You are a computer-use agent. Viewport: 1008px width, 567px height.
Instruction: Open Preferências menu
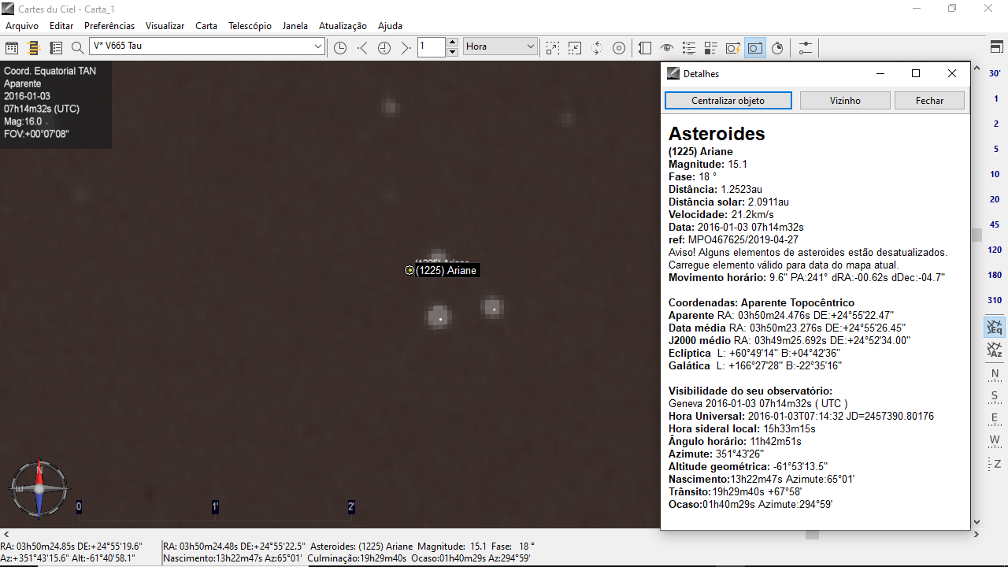click(109, 26)
